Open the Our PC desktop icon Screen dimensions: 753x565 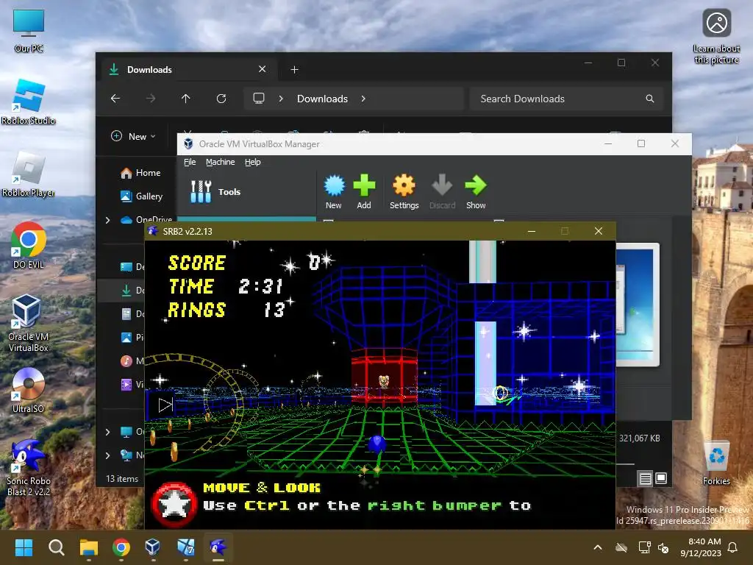(29, 31)
